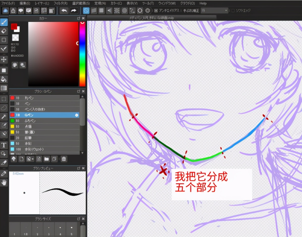Enable cross-hatch grid snap
Screen dimensions: 302x237
click(x=102, y=11)
